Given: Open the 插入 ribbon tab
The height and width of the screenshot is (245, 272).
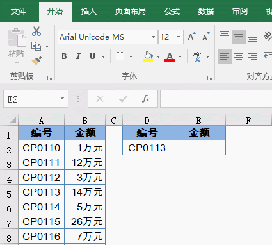Looking at the screenshot, I should (x=89, y=12).
